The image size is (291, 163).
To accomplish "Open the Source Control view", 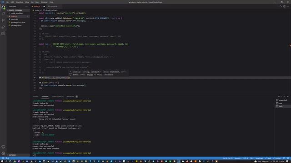I will 3,20.
